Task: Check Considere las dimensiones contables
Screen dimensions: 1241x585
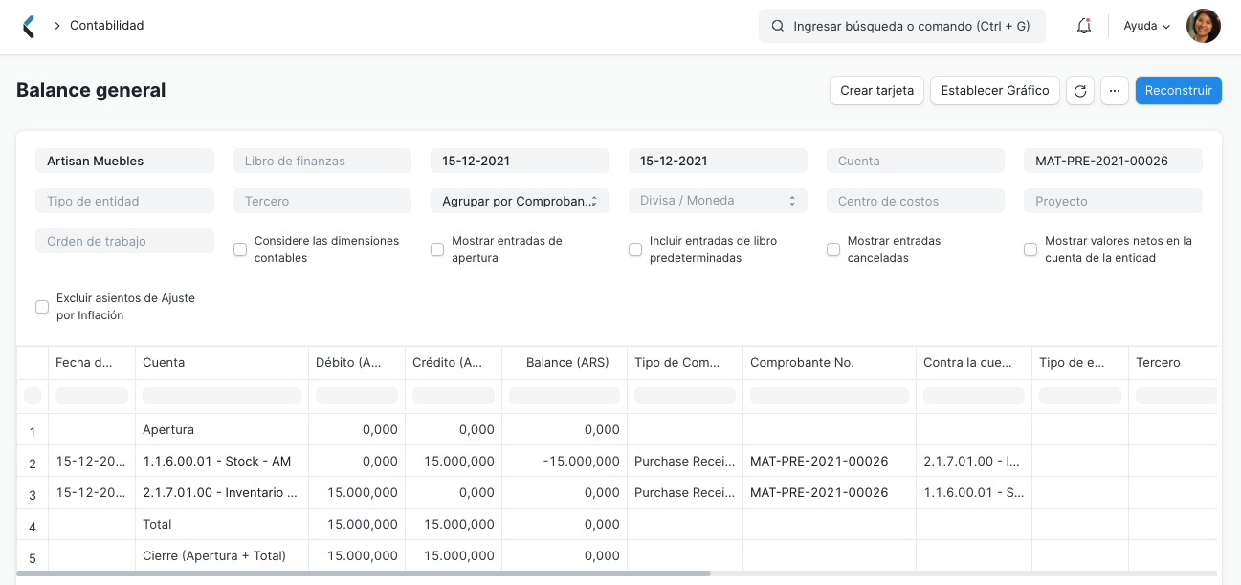Action: click(x=239, y=249)
